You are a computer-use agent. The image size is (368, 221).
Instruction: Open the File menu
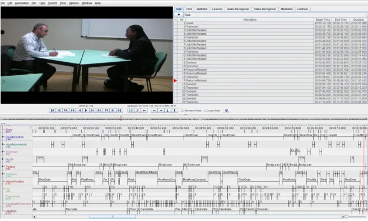coord(3,3)
